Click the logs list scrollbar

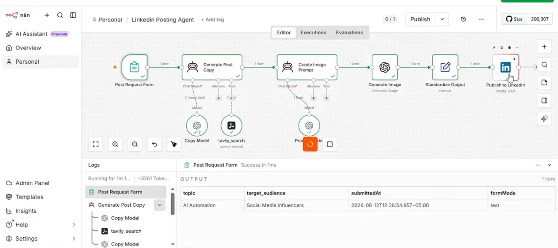pyautogui.click(x=173, y=204)
